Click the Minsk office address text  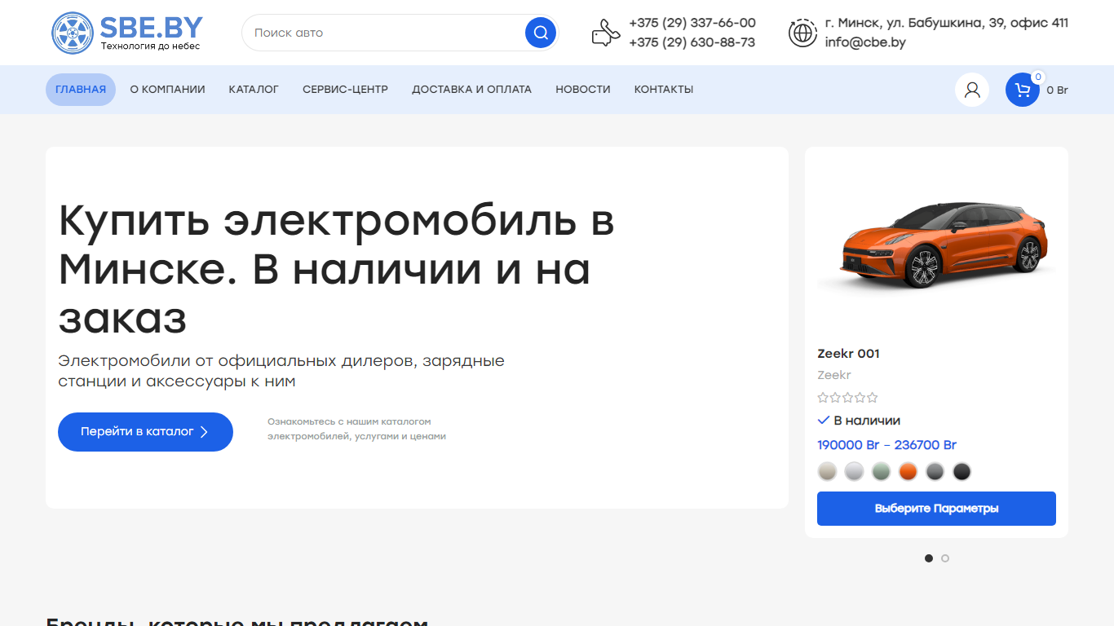pos(947,23)
